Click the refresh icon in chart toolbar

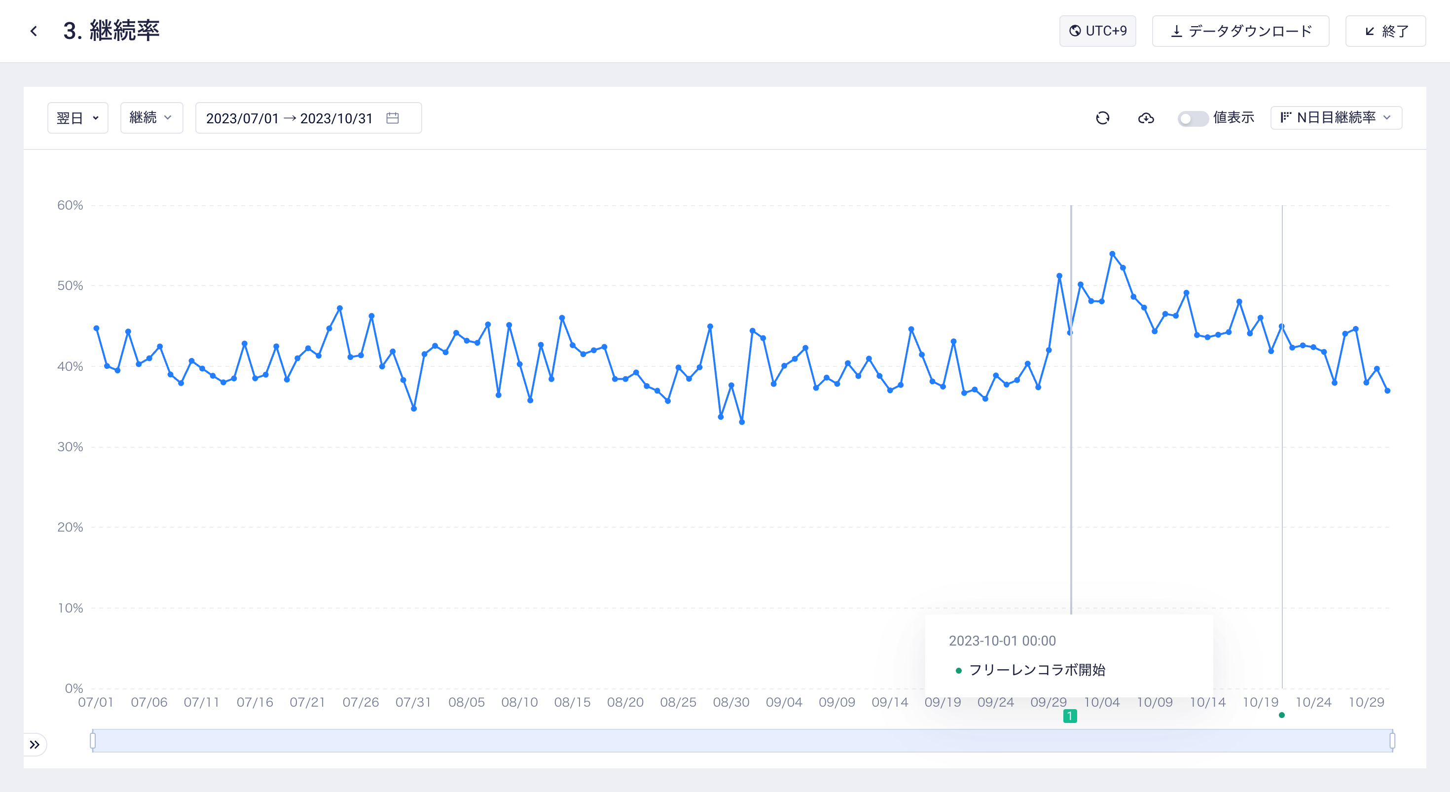(1102, 118)
